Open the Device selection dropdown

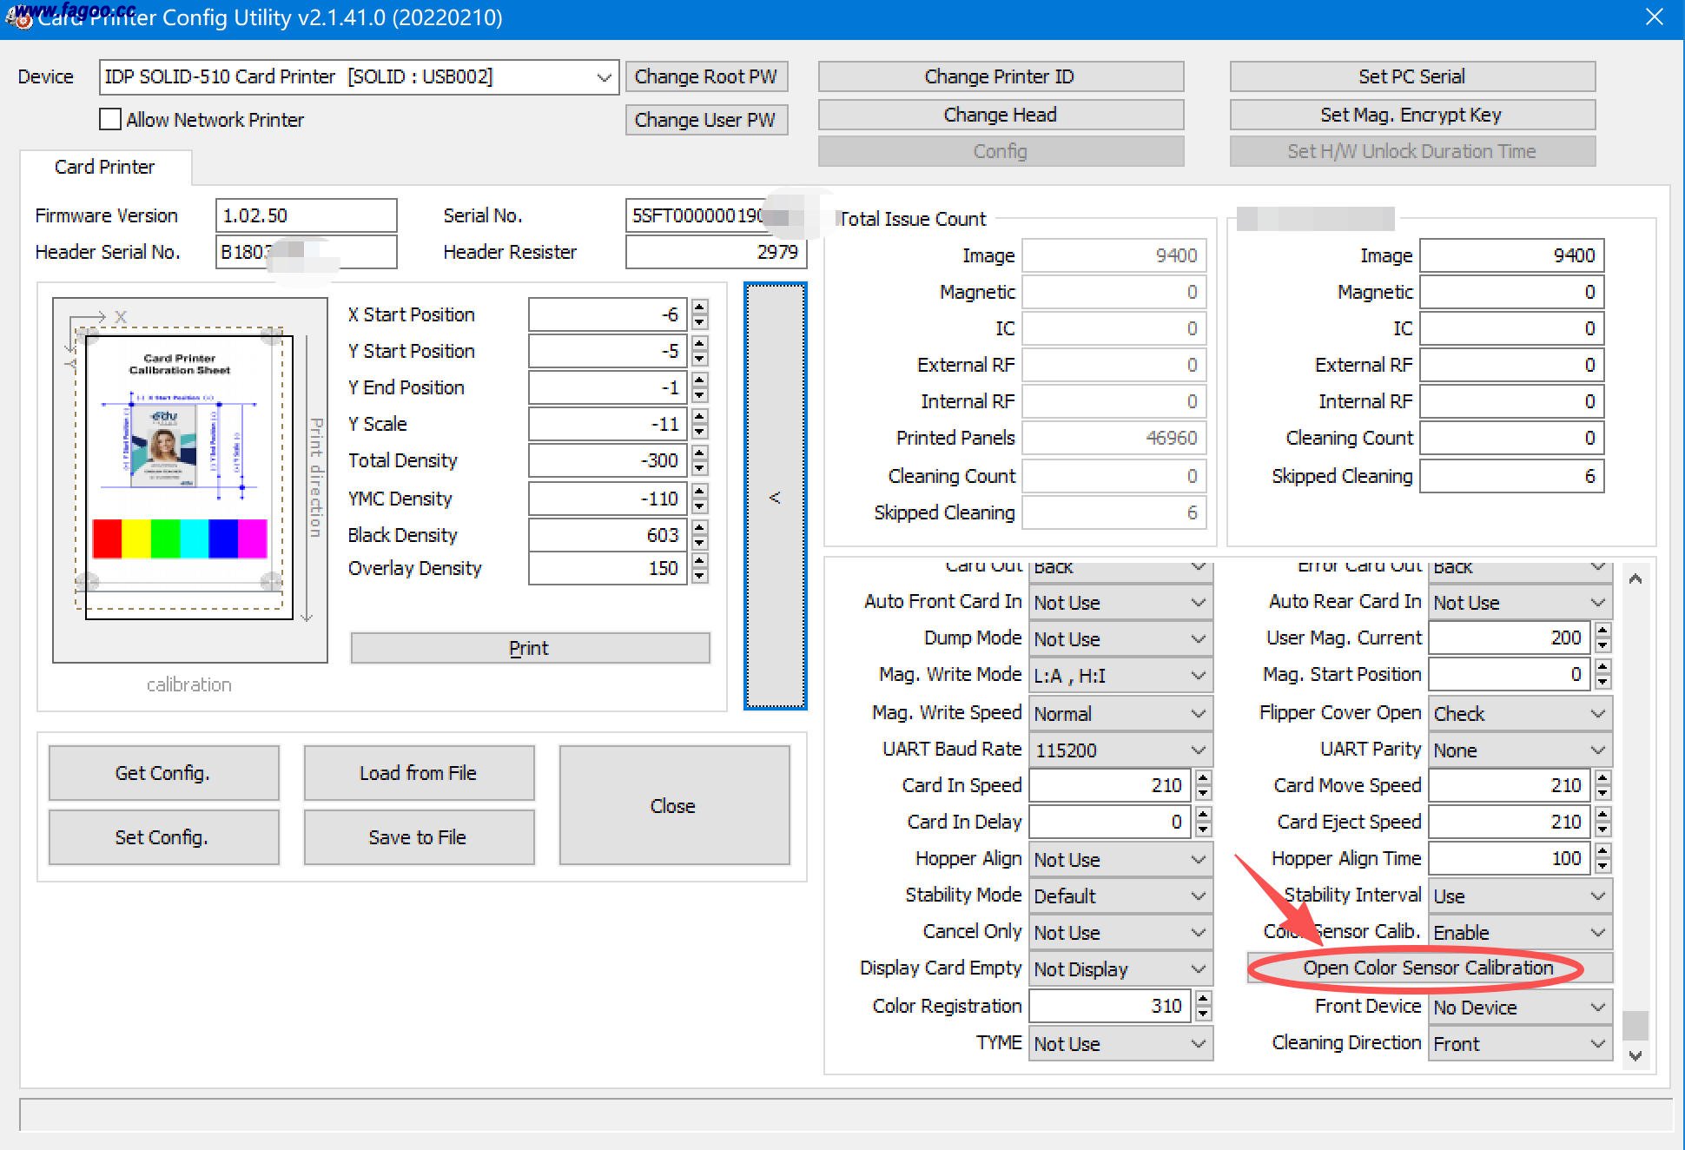tap(604, 77)
